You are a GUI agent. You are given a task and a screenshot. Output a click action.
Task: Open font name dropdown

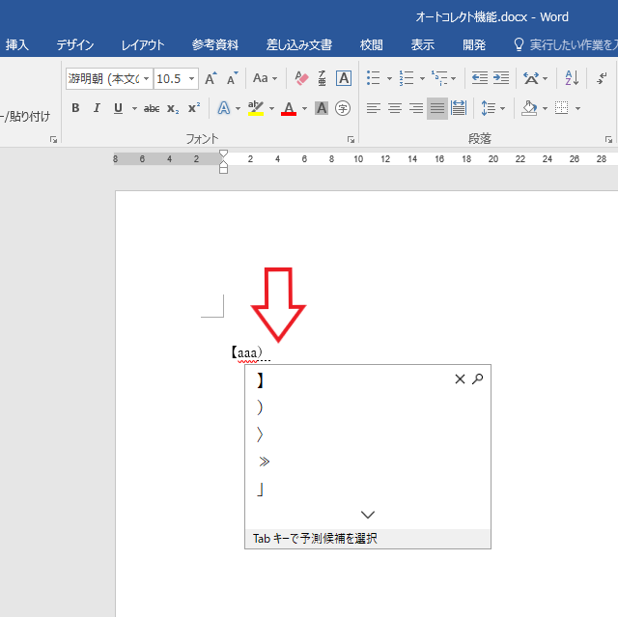tap(146, 79)
